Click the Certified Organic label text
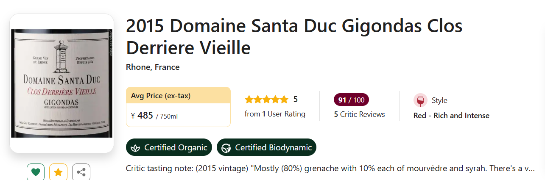The height and width of the screenshot is (180, 545). click(176, 148)
